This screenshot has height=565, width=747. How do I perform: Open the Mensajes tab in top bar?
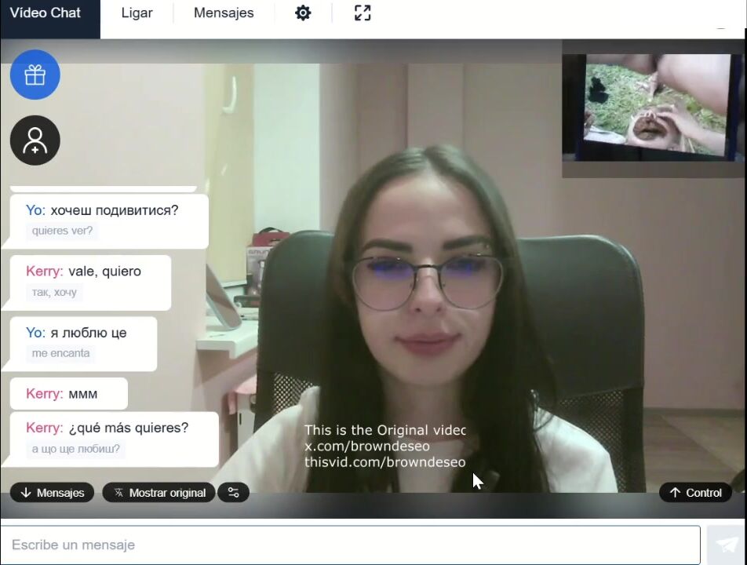pos(224,13)
